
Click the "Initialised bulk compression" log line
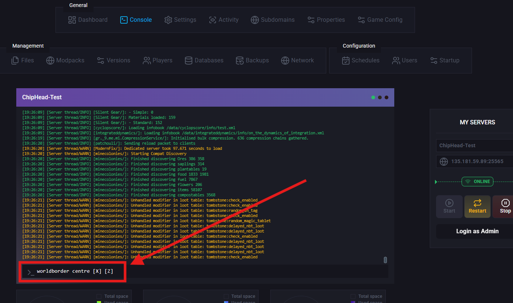(165, 138)
